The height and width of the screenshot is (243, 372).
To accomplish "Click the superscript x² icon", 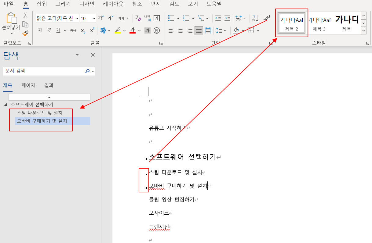I will pyautogui.click(x=92, y=30).
